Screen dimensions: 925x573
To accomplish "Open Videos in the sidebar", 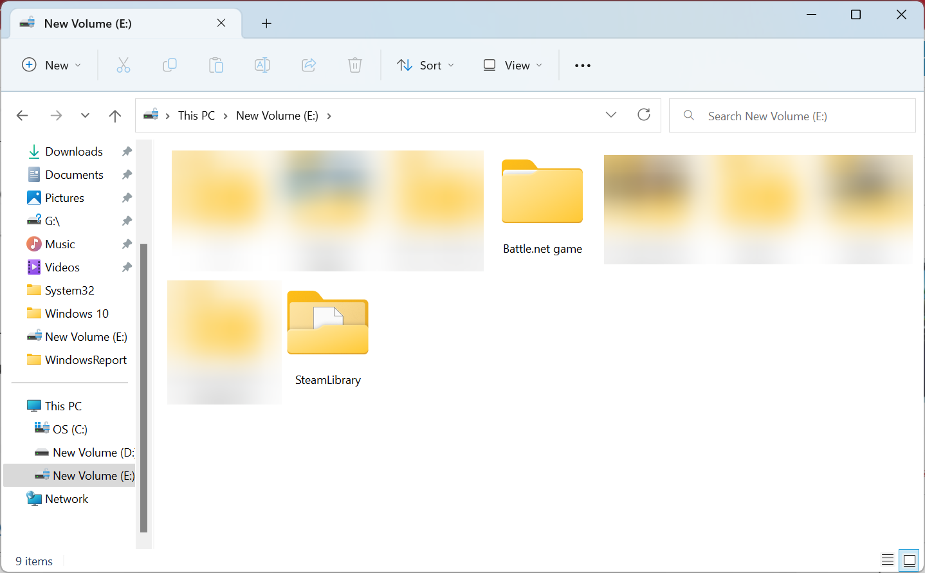I will pos(62,268).
